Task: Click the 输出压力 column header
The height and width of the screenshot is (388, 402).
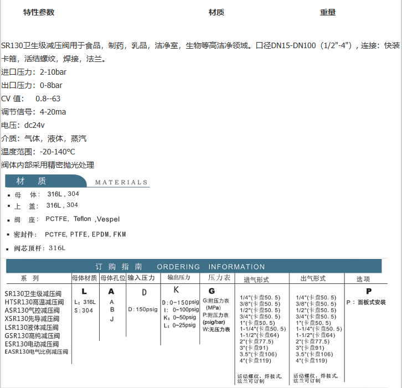Action: point(179,277)
